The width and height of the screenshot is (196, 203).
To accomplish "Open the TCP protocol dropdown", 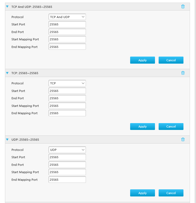I will 67,83.
